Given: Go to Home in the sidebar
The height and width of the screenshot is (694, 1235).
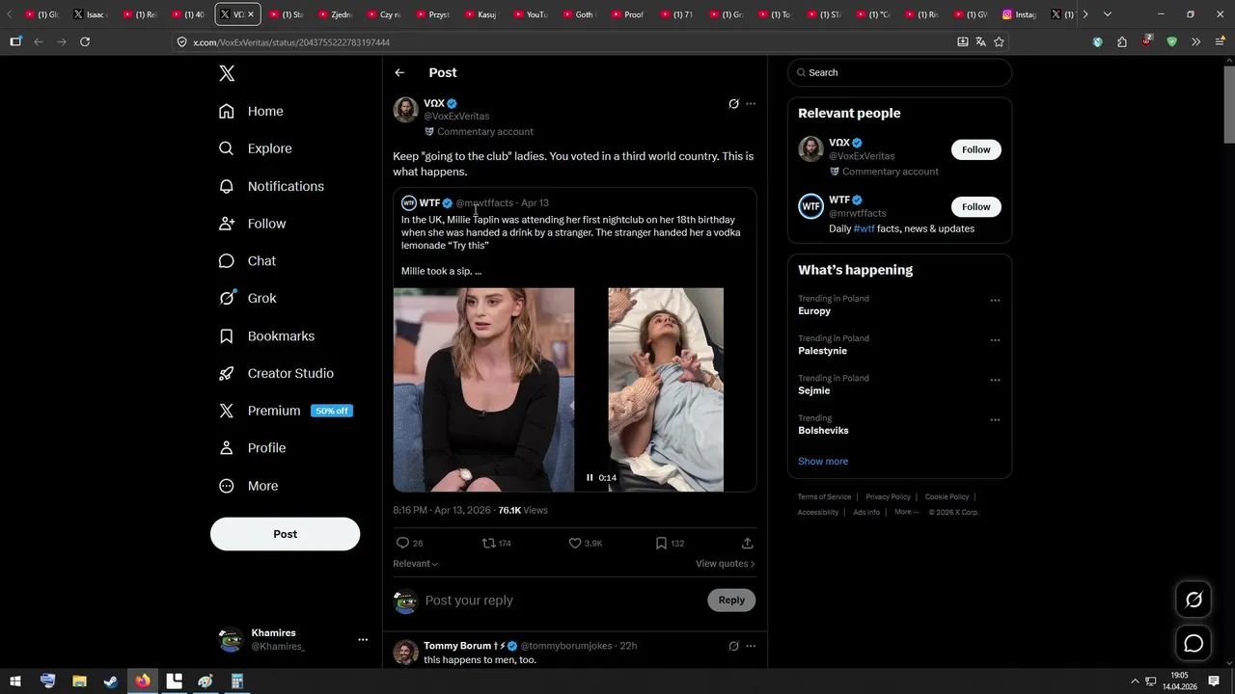Looking at the screenshot, I should click(x=251, y=111).
